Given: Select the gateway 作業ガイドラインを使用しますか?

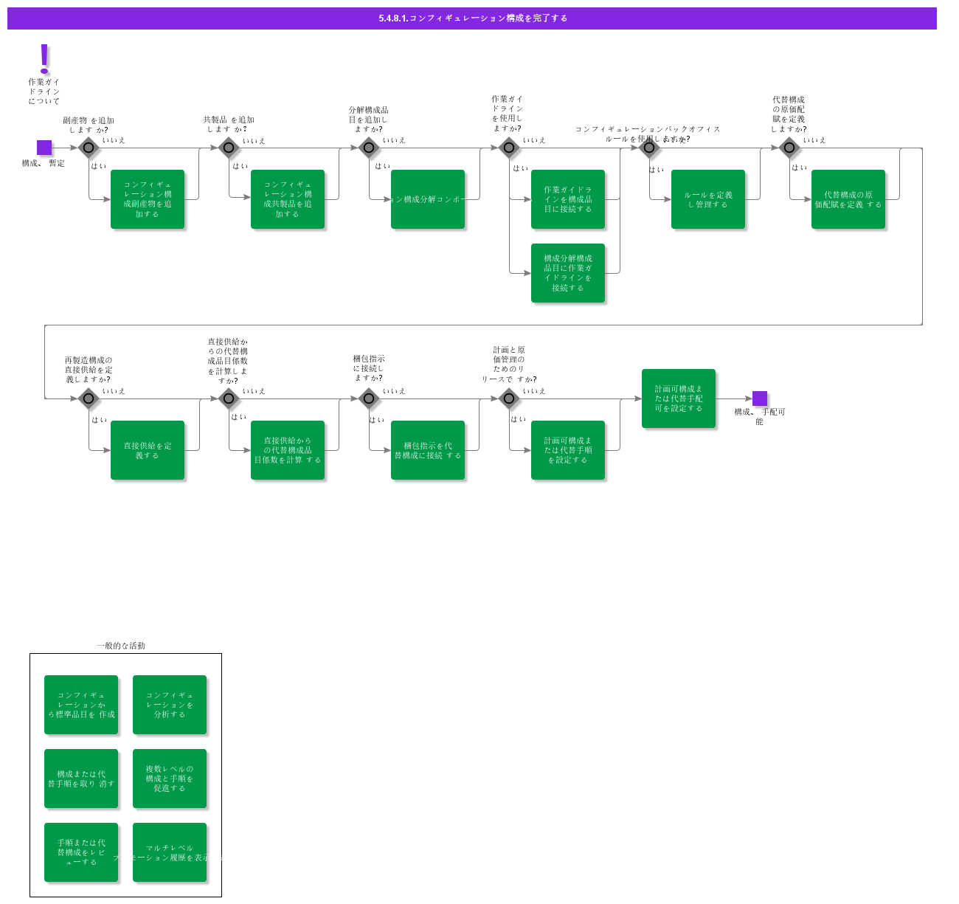Looking at the screenshot, I should coord(509,148).
